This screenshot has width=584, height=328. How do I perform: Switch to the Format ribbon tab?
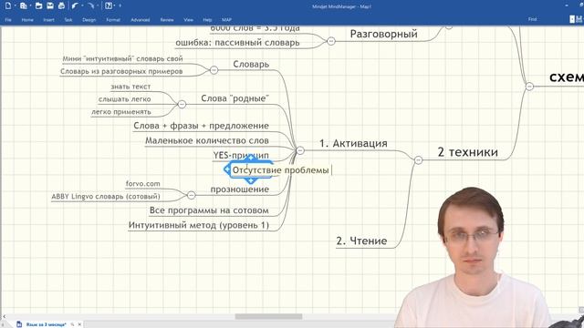[x=113, y=20]
